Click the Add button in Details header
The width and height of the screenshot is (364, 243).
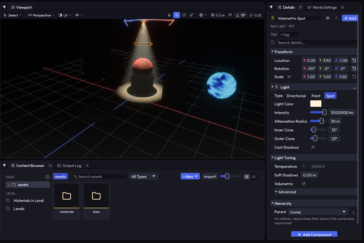tap(349, 18)
